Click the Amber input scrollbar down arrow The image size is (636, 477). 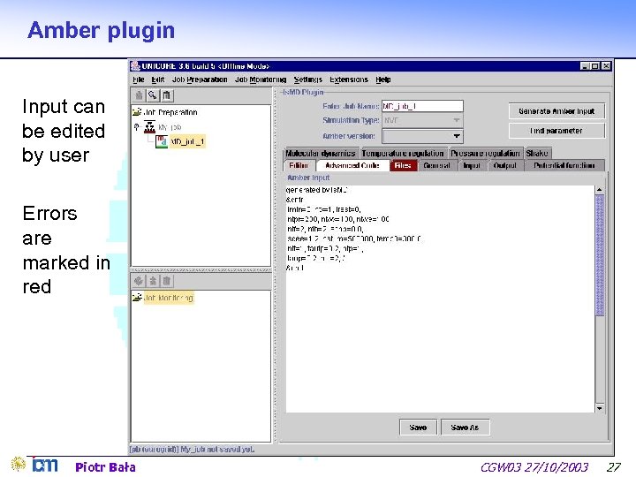600,408
